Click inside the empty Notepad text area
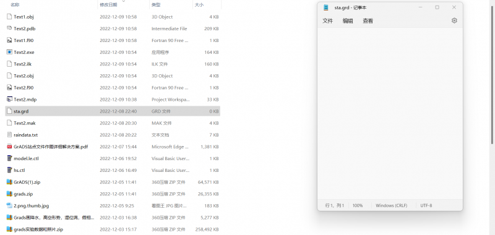This screenshot has height=235, width=495. point(390,114)
